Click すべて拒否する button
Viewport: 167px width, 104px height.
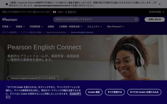[x=115, y=92]
